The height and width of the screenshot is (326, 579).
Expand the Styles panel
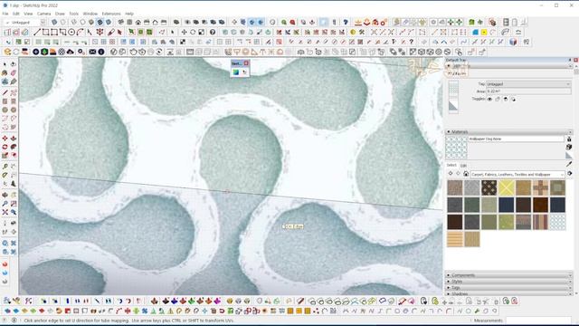(508, 282)
